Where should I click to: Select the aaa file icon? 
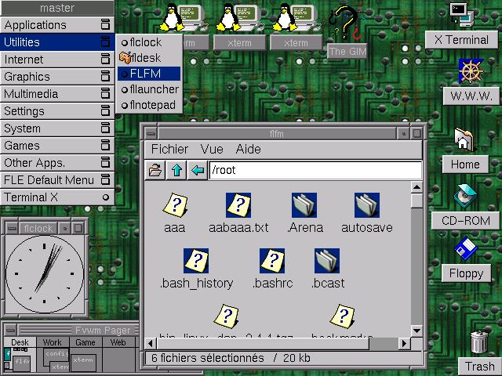tap(175, 205)
